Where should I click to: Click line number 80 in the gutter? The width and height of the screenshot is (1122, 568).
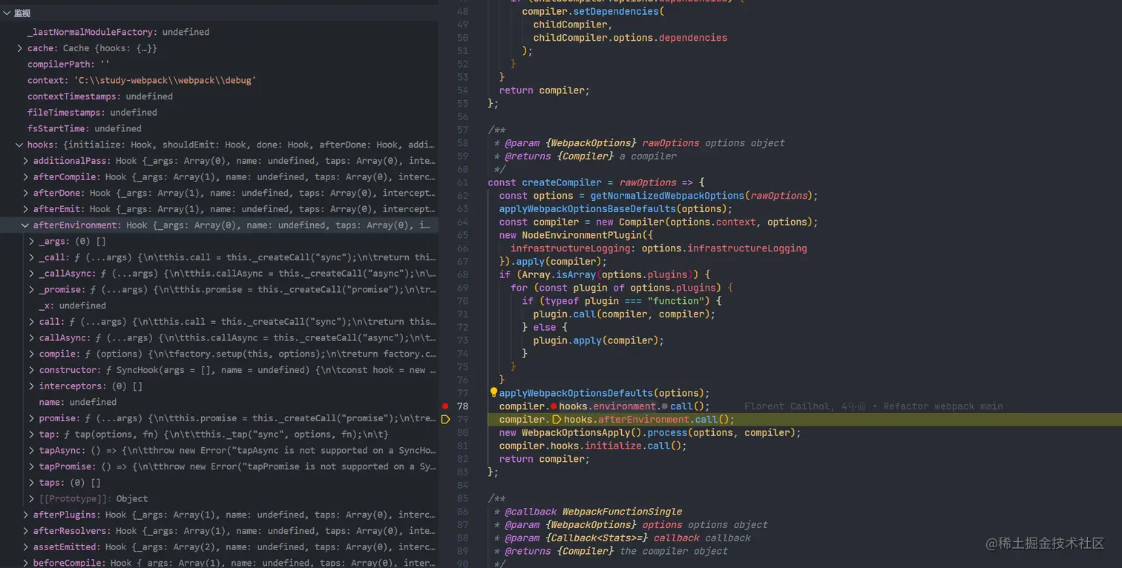[462, 433]
